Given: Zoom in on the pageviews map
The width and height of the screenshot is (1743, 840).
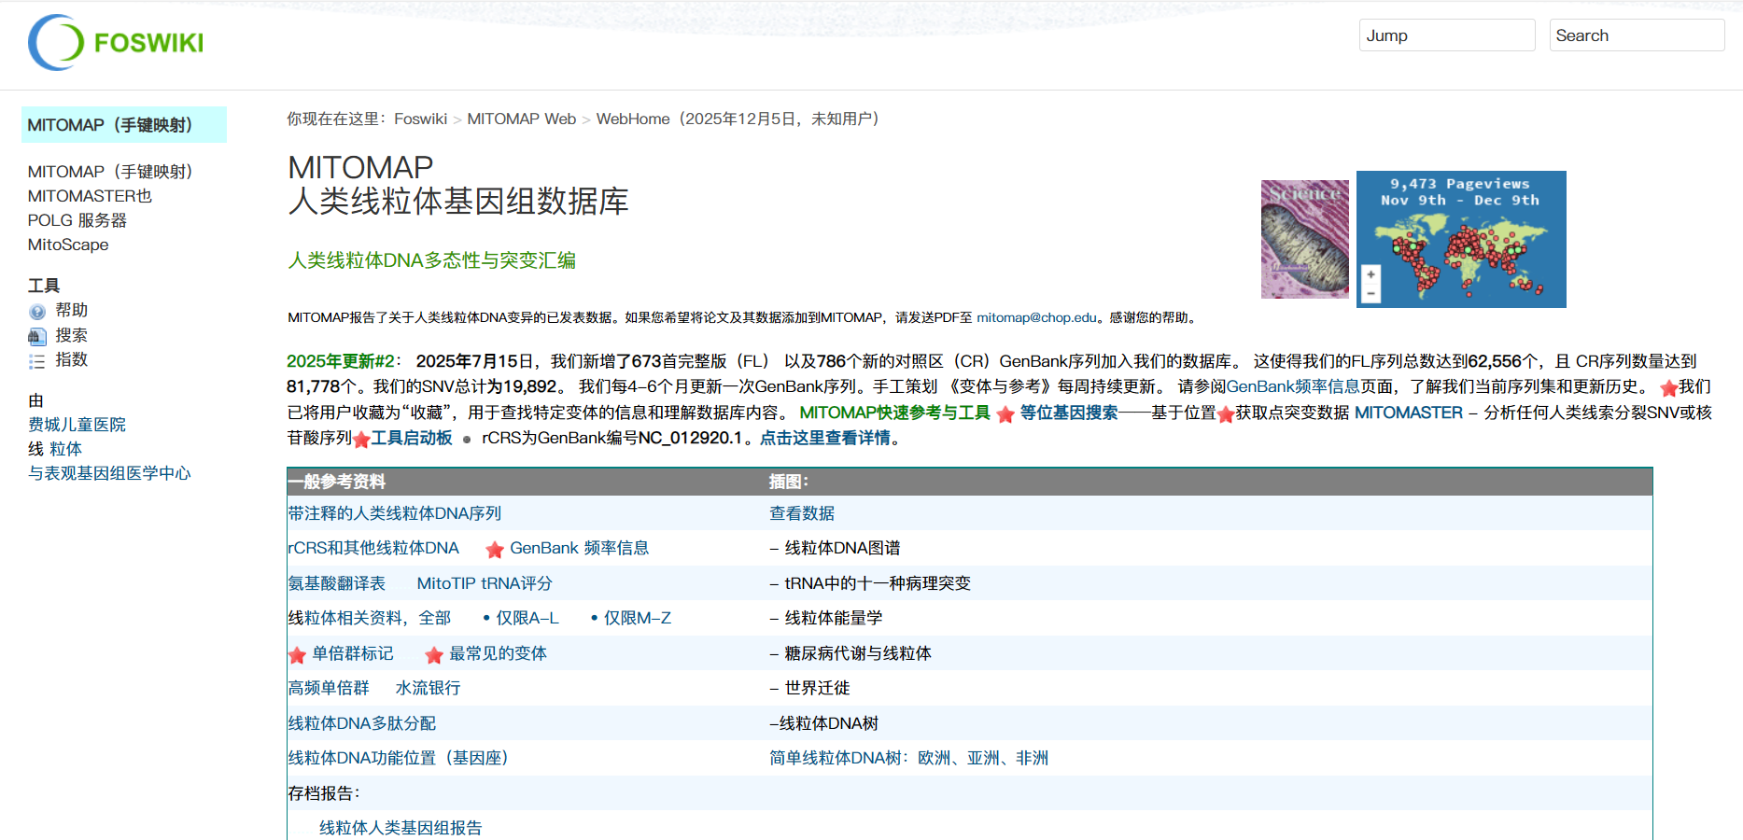Looking at the screenshot, I should 1371,275.
